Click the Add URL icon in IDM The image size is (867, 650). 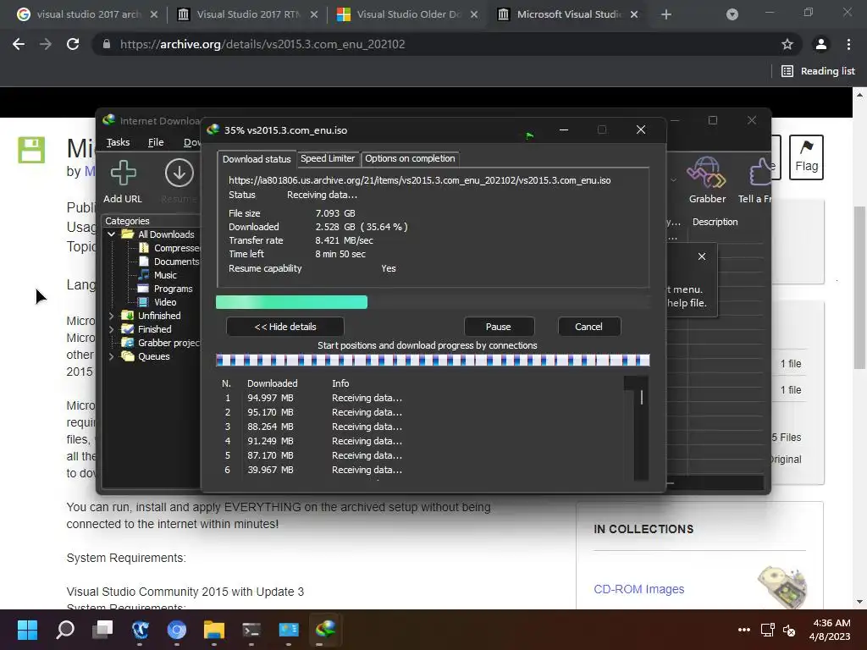tap(123, 173)
